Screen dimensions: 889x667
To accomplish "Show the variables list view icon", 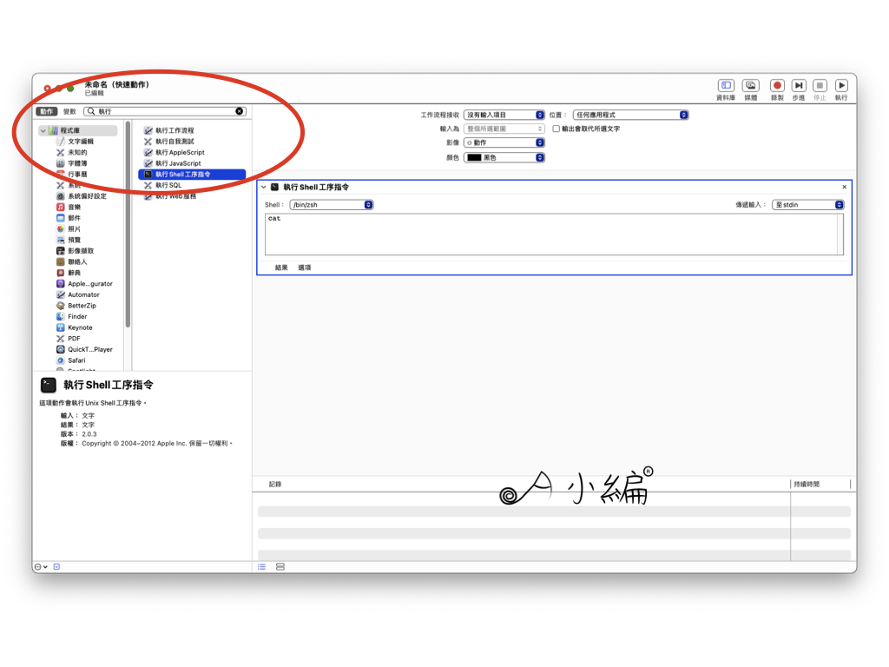I will (280, 566).
